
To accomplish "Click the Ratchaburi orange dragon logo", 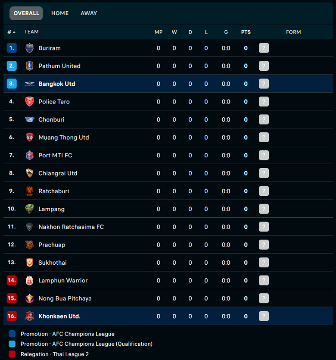I will pos(30,191).
